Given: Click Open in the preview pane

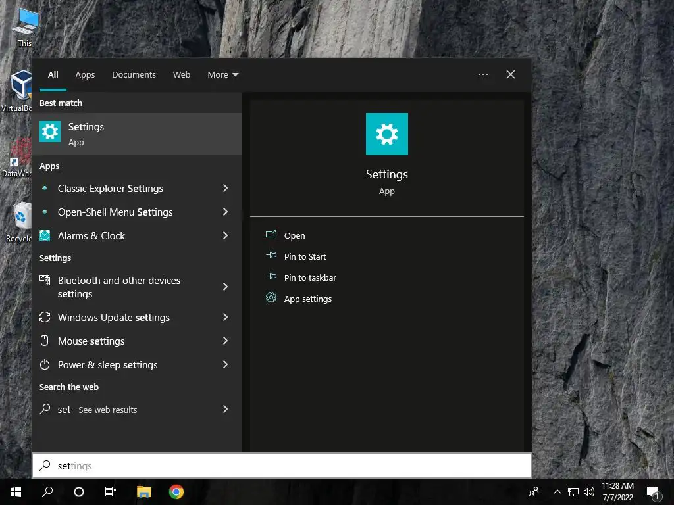Looking at the screenshot, I should [x=294, y=235].
